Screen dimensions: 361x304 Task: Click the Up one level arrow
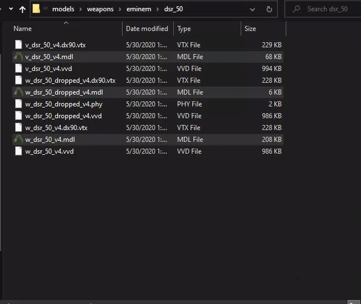[23, 9]
